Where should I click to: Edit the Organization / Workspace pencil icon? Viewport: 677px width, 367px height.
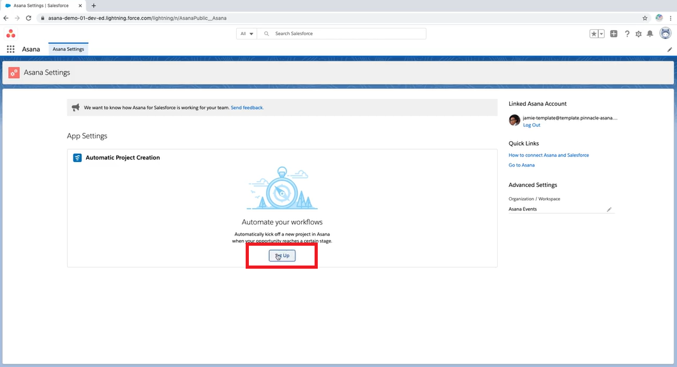pos(609,209)
